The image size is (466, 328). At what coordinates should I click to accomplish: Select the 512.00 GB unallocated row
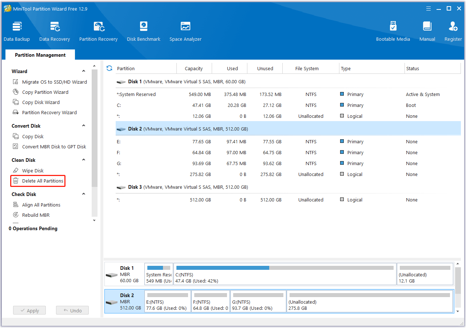click(x=288, y=200)
